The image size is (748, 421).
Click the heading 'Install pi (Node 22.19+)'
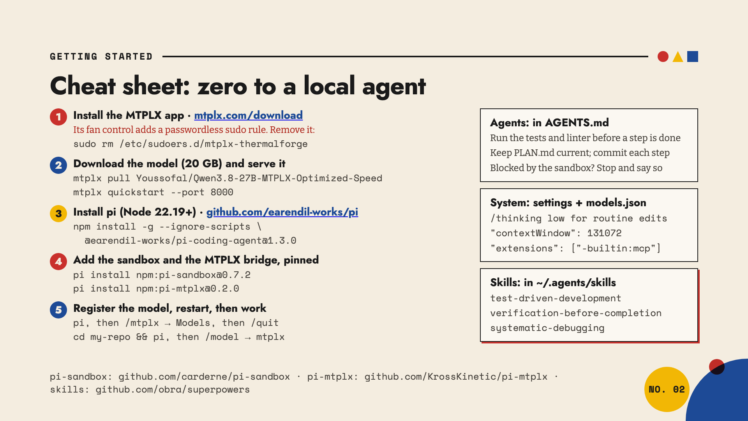tap(135, 212)
